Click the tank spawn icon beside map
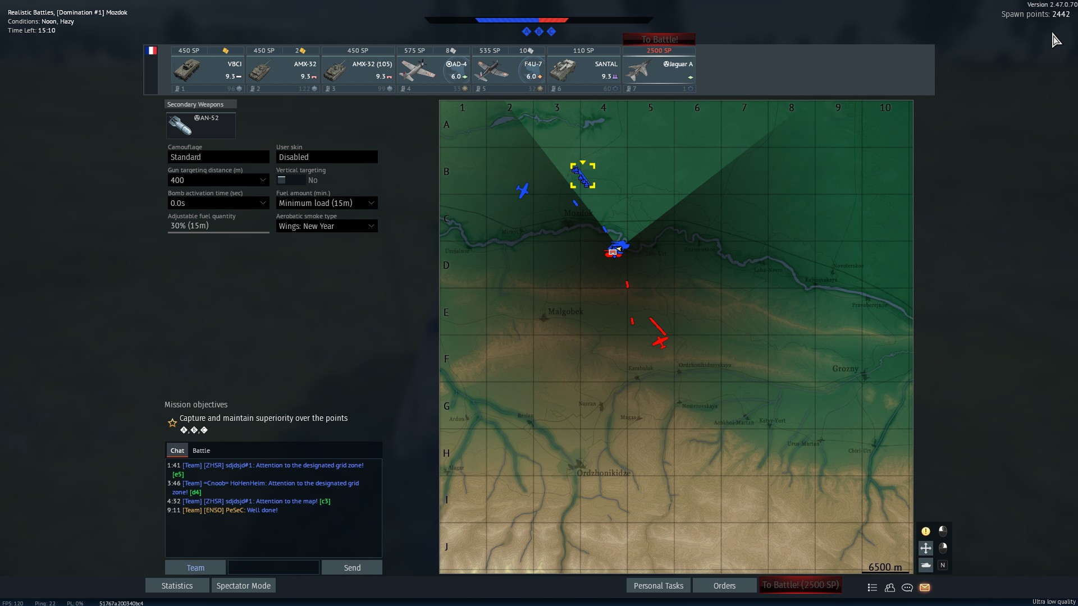1078x606 pixels. click(x=926, y=565)
